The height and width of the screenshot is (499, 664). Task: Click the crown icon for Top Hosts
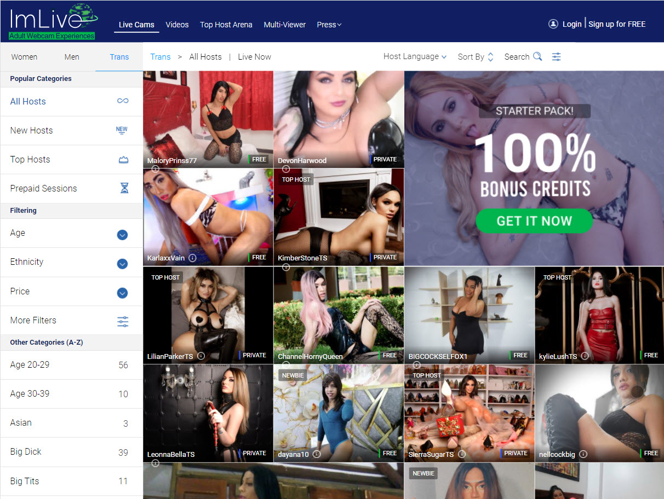(x=123, y=159)
